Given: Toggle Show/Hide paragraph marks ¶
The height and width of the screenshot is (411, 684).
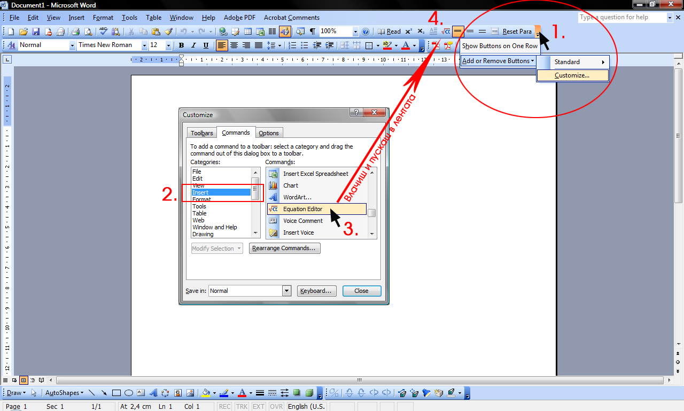Looking at the screenshot, I should tap(312, 32).
